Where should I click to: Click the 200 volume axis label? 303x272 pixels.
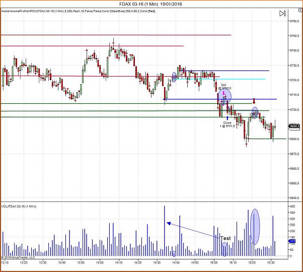pos(292,231)
